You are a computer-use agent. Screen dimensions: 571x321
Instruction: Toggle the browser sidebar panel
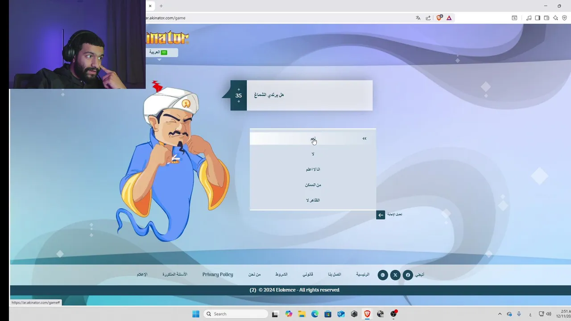(538, 18)
